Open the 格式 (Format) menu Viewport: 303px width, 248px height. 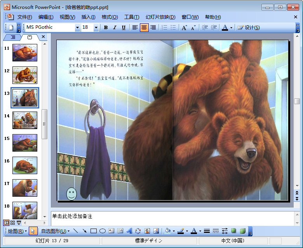[x=110, y=17]
